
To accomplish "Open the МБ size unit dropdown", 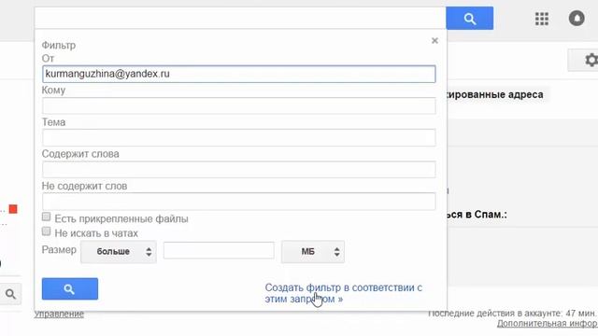I will (x=313, y=251).
